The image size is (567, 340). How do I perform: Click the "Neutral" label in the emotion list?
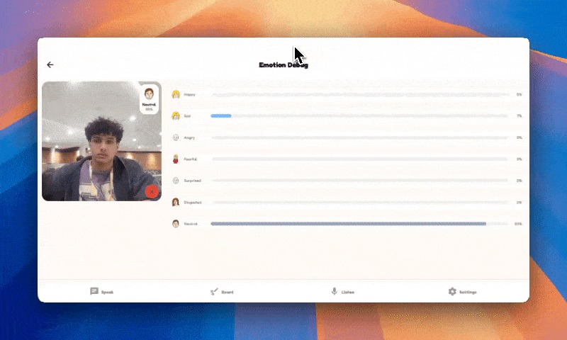click(191, 224)
